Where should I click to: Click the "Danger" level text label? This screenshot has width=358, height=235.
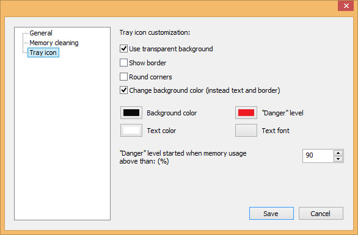pyautogui.click(x=283, y=113)
